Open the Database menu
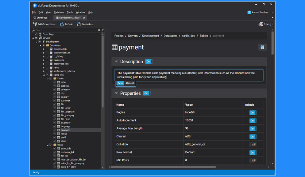 point(59,12)
